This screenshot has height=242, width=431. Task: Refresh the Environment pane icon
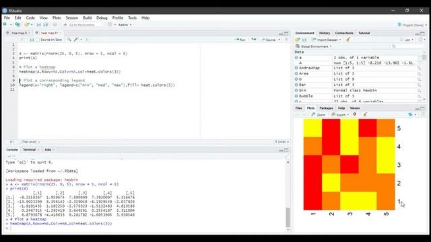(420, 40)
